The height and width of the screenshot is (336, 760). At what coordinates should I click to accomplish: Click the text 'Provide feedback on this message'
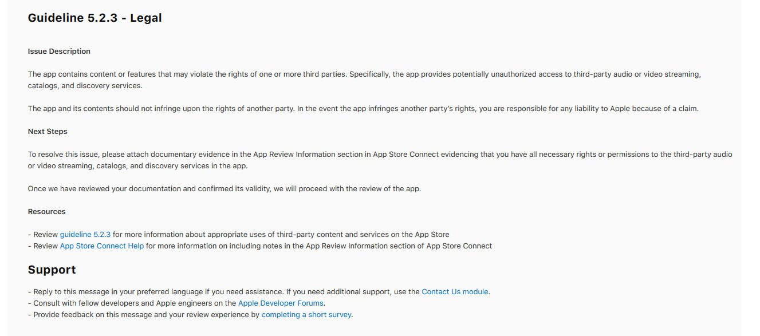click(93, 315)
